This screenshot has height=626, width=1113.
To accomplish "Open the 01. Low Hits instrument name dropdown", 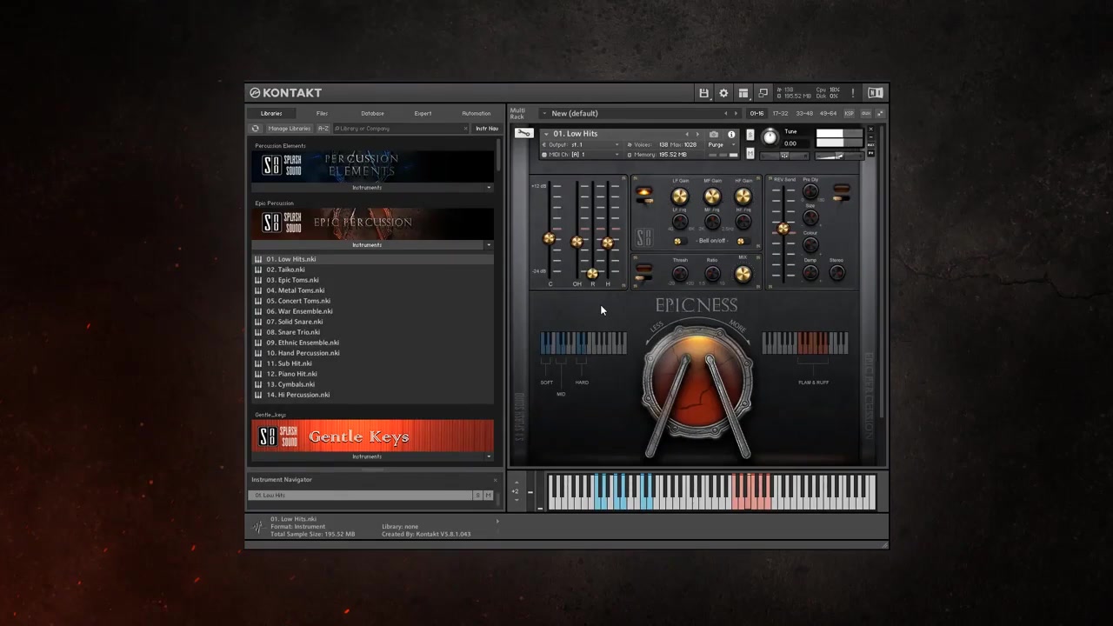I will (x=545, y=135).
